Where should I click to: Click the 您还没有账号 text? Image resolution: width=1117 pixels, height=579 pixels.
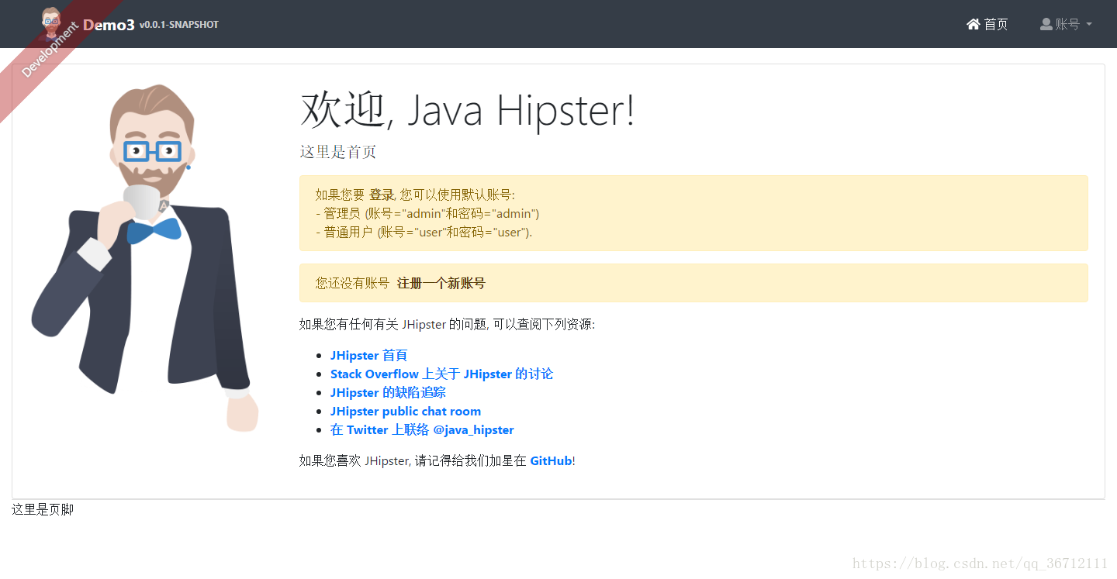352,283
